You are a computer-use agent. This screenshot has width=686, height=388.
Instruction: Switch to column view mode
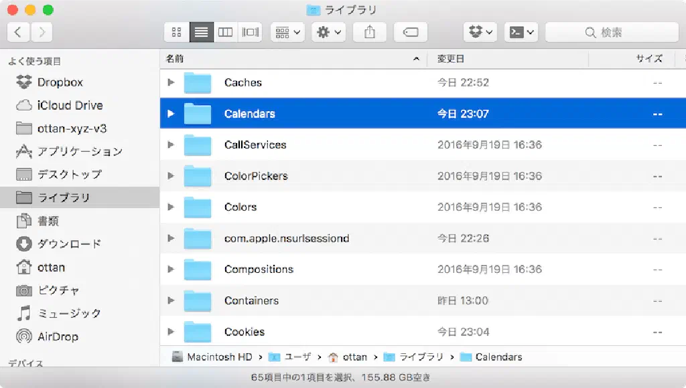point(226,32)
